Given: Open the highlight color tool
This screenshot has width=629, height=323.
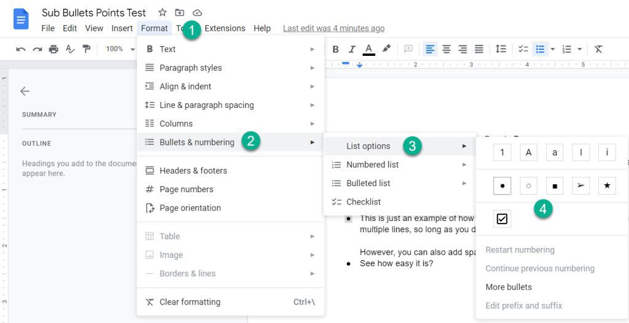Looking at the screenshot, I should pyautogui.click(x=386, y=49).
